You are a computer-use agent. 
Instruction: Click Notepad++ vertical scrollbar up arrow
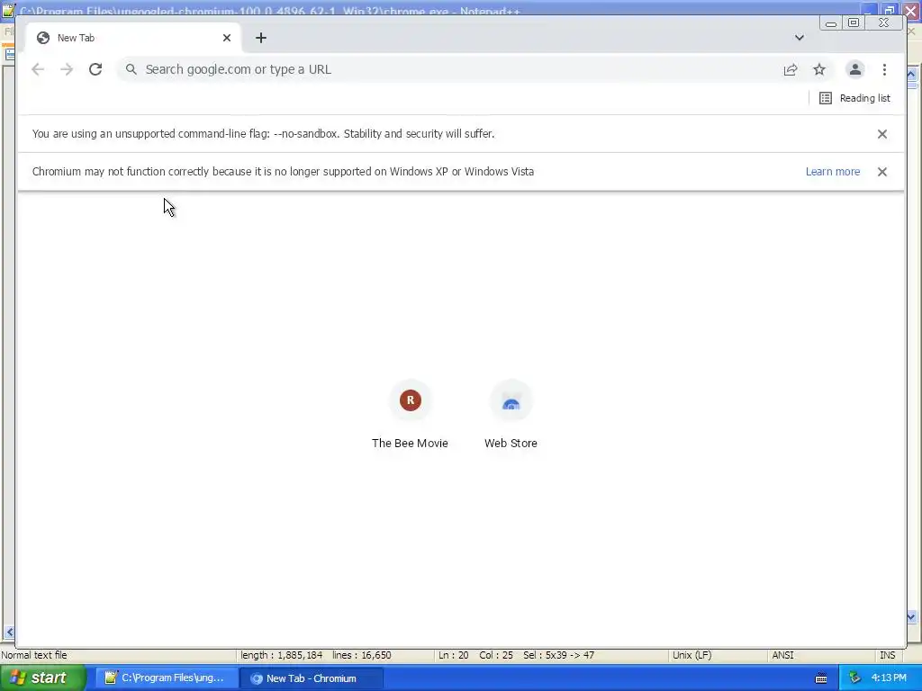[912, 74]
